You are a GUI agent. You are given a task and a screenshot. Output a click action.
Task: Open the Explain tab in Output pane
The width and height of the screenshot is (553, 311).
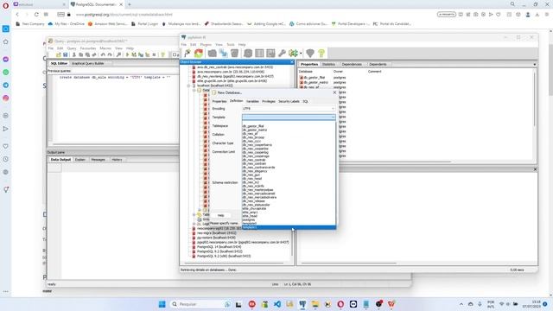coord(80,160)
